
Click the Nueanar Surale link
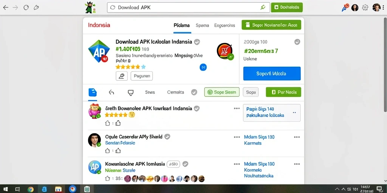pos(120,170)
